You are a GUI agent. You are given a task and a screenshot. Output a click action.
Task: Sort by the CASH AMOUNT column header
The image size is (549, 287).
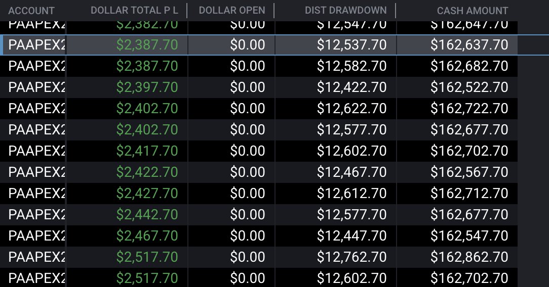click(473, 11)
